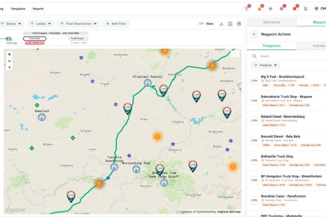Screen dimensions: 326x217
Task: Click the Total Energies Powerfleet delivery title
Action: tap(56, 33)
